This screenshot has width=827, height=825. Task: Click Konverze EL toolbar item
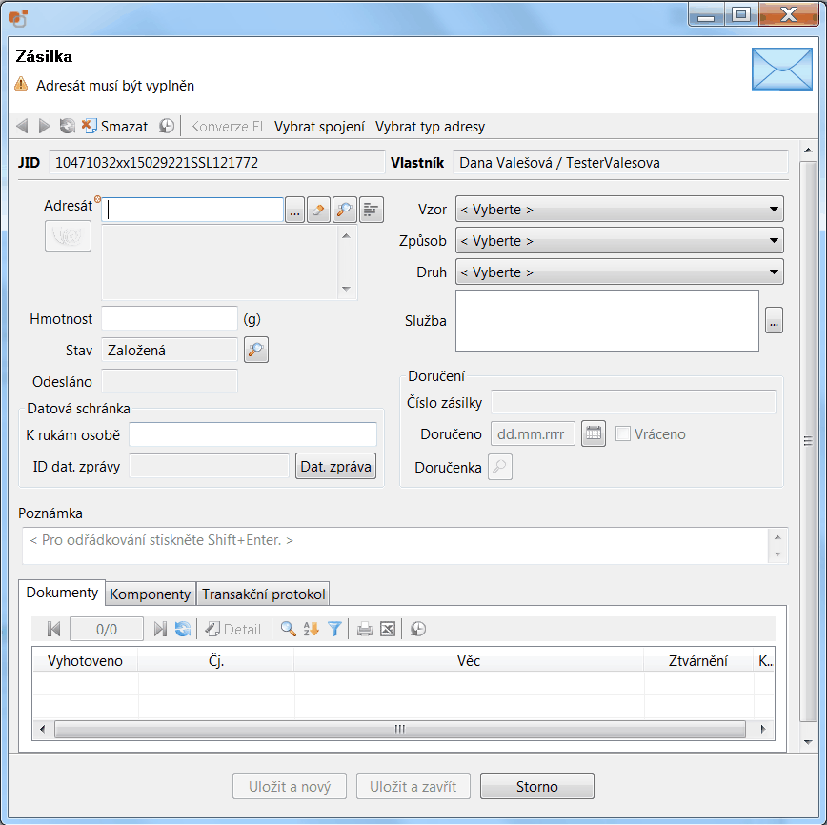228,127
